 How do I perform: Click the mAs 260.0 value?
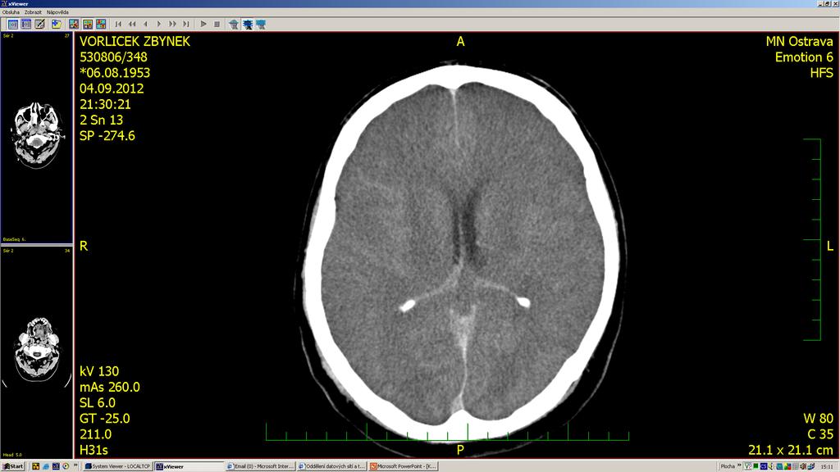[109, 387]
